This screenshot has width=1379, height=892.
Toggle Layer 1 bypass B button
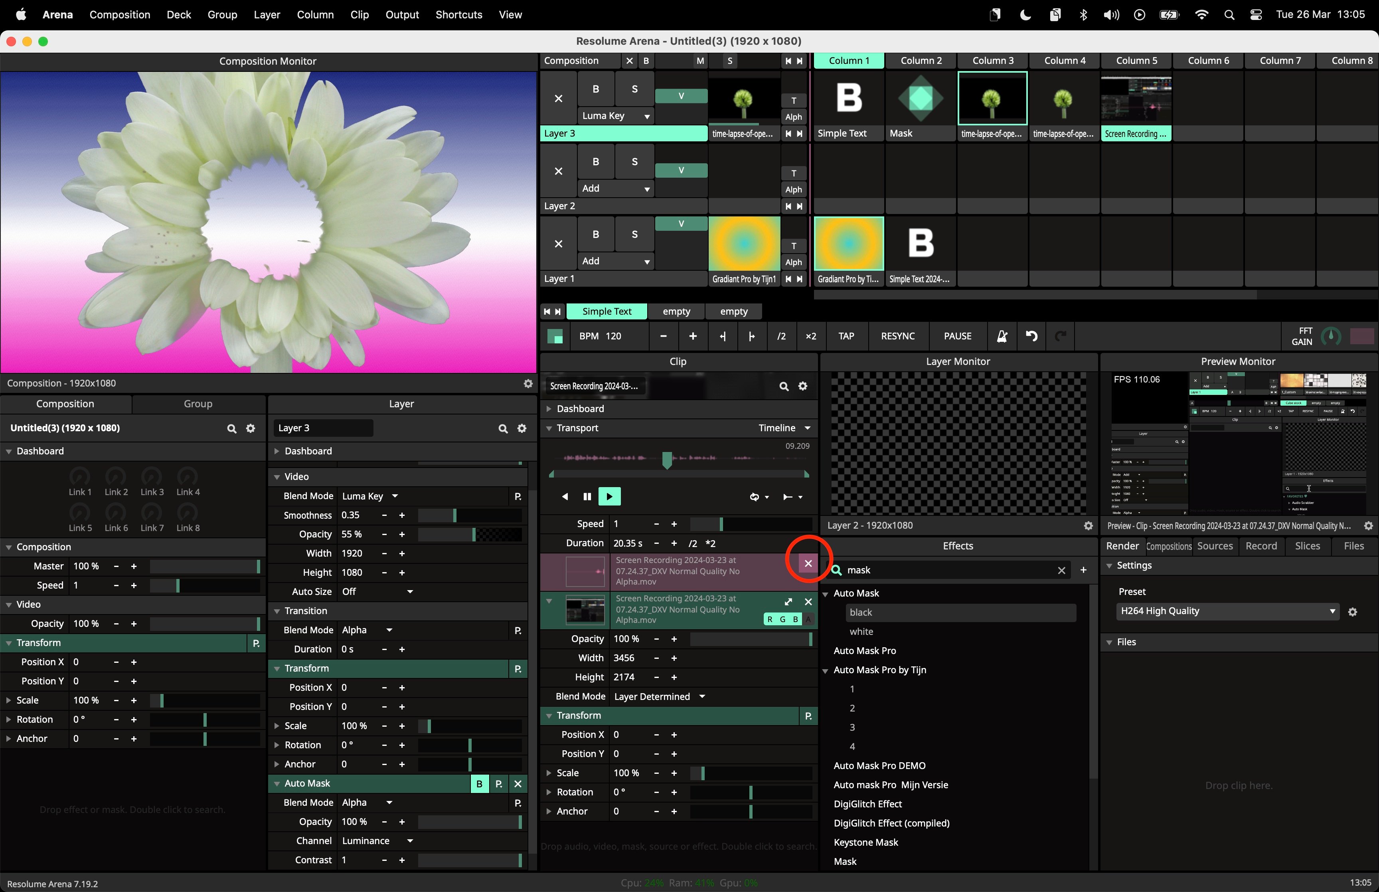point(595,235)
